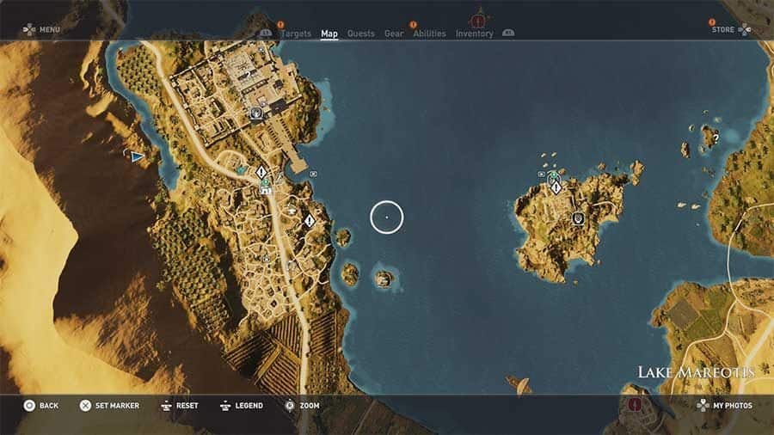Click the L1 previous-tab button icon
Screen dimensions: 774x435
point(266,33)
